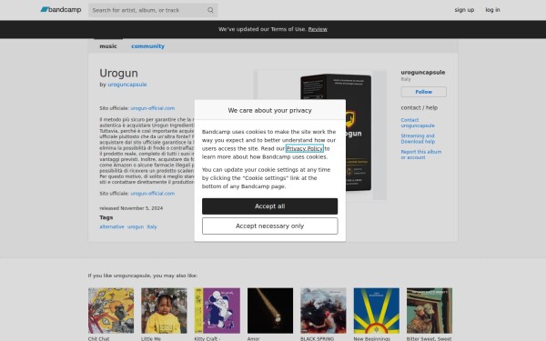Switch to the music tab

coord(108,46)
